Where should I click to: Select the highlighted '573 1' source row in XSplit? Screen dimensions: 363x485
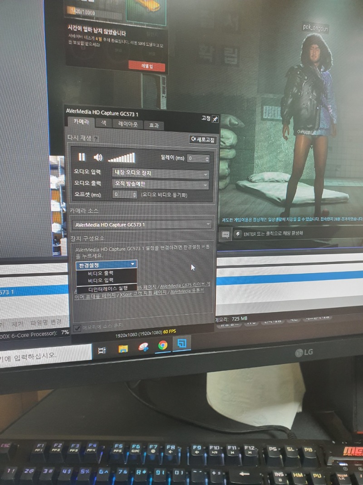(34, 291)
